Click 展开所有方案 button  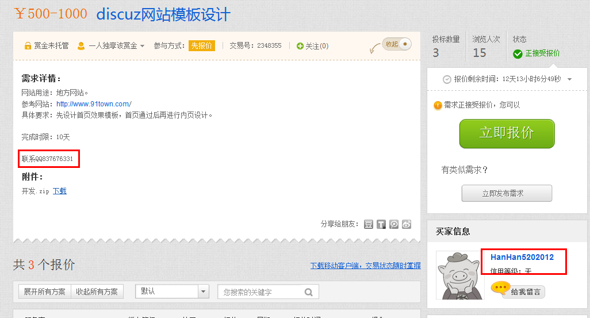pos(44,292)
